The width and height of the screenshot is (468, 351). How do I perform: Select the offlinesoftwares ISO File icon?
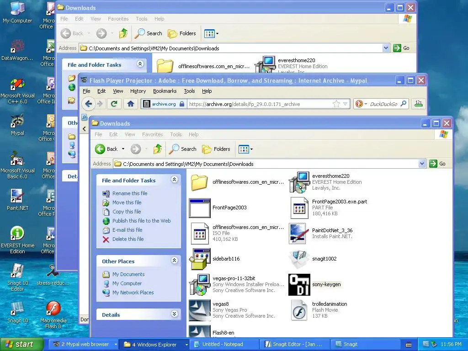[x=200, y=233]
